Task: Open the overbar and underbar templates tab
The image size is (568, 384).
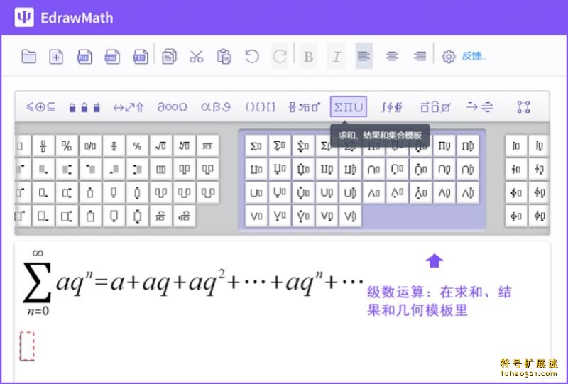Action: pos(435,107)
